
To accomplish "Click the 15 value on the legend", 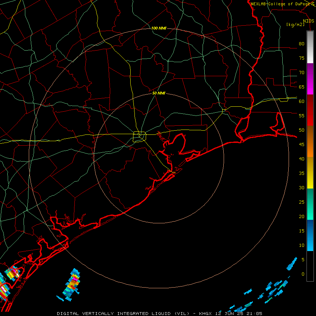I will tap(302, 231).
